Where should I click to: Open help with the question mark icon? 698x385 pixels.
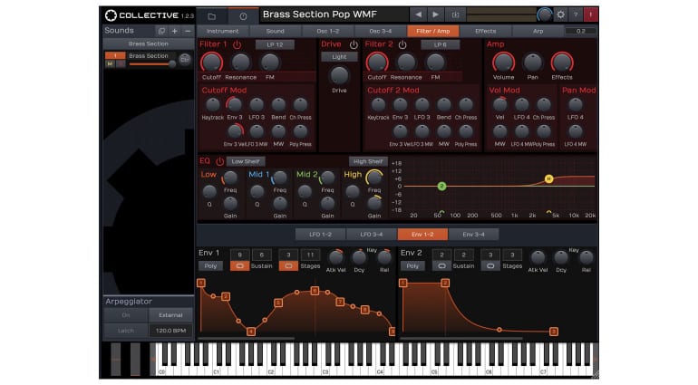coord(576,14)
